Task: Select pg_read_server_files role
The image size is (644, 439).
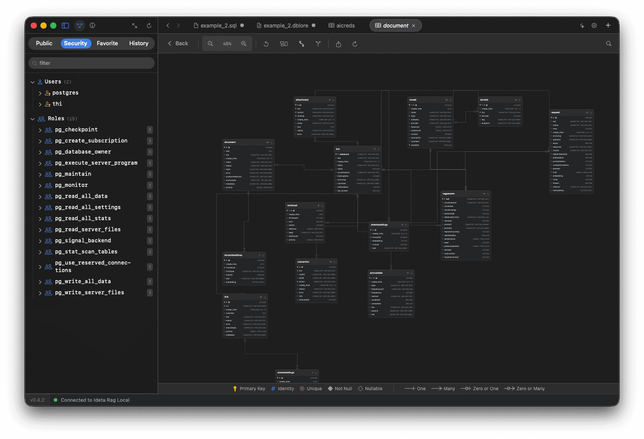Action: click(x=88, y=229)
